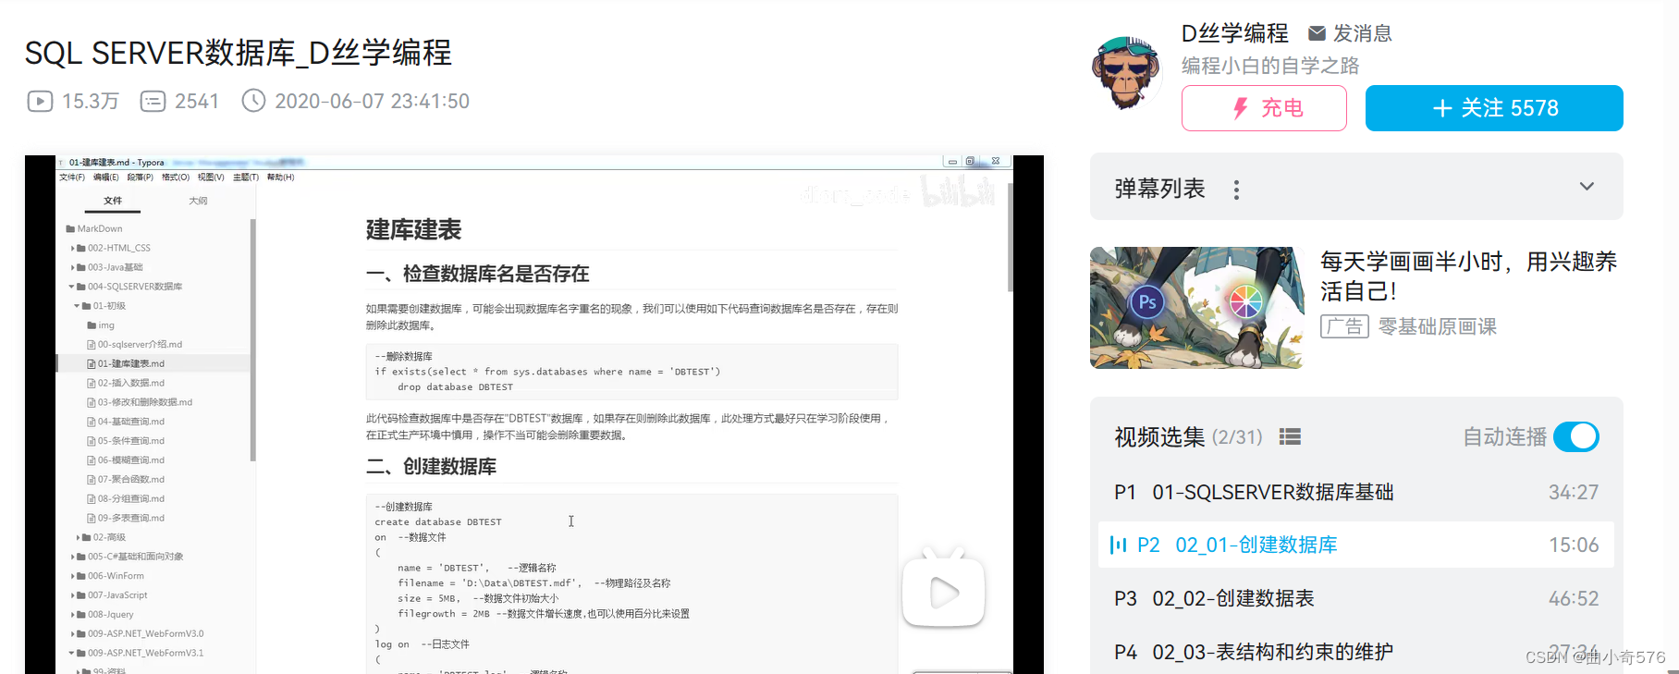Click the Typora sidebar vertical scrollbar
1679x674 pixels.
(x=252, y=340)
